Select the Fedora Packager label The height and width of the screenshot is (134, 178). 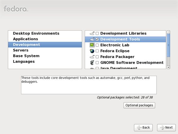point(117,57)
